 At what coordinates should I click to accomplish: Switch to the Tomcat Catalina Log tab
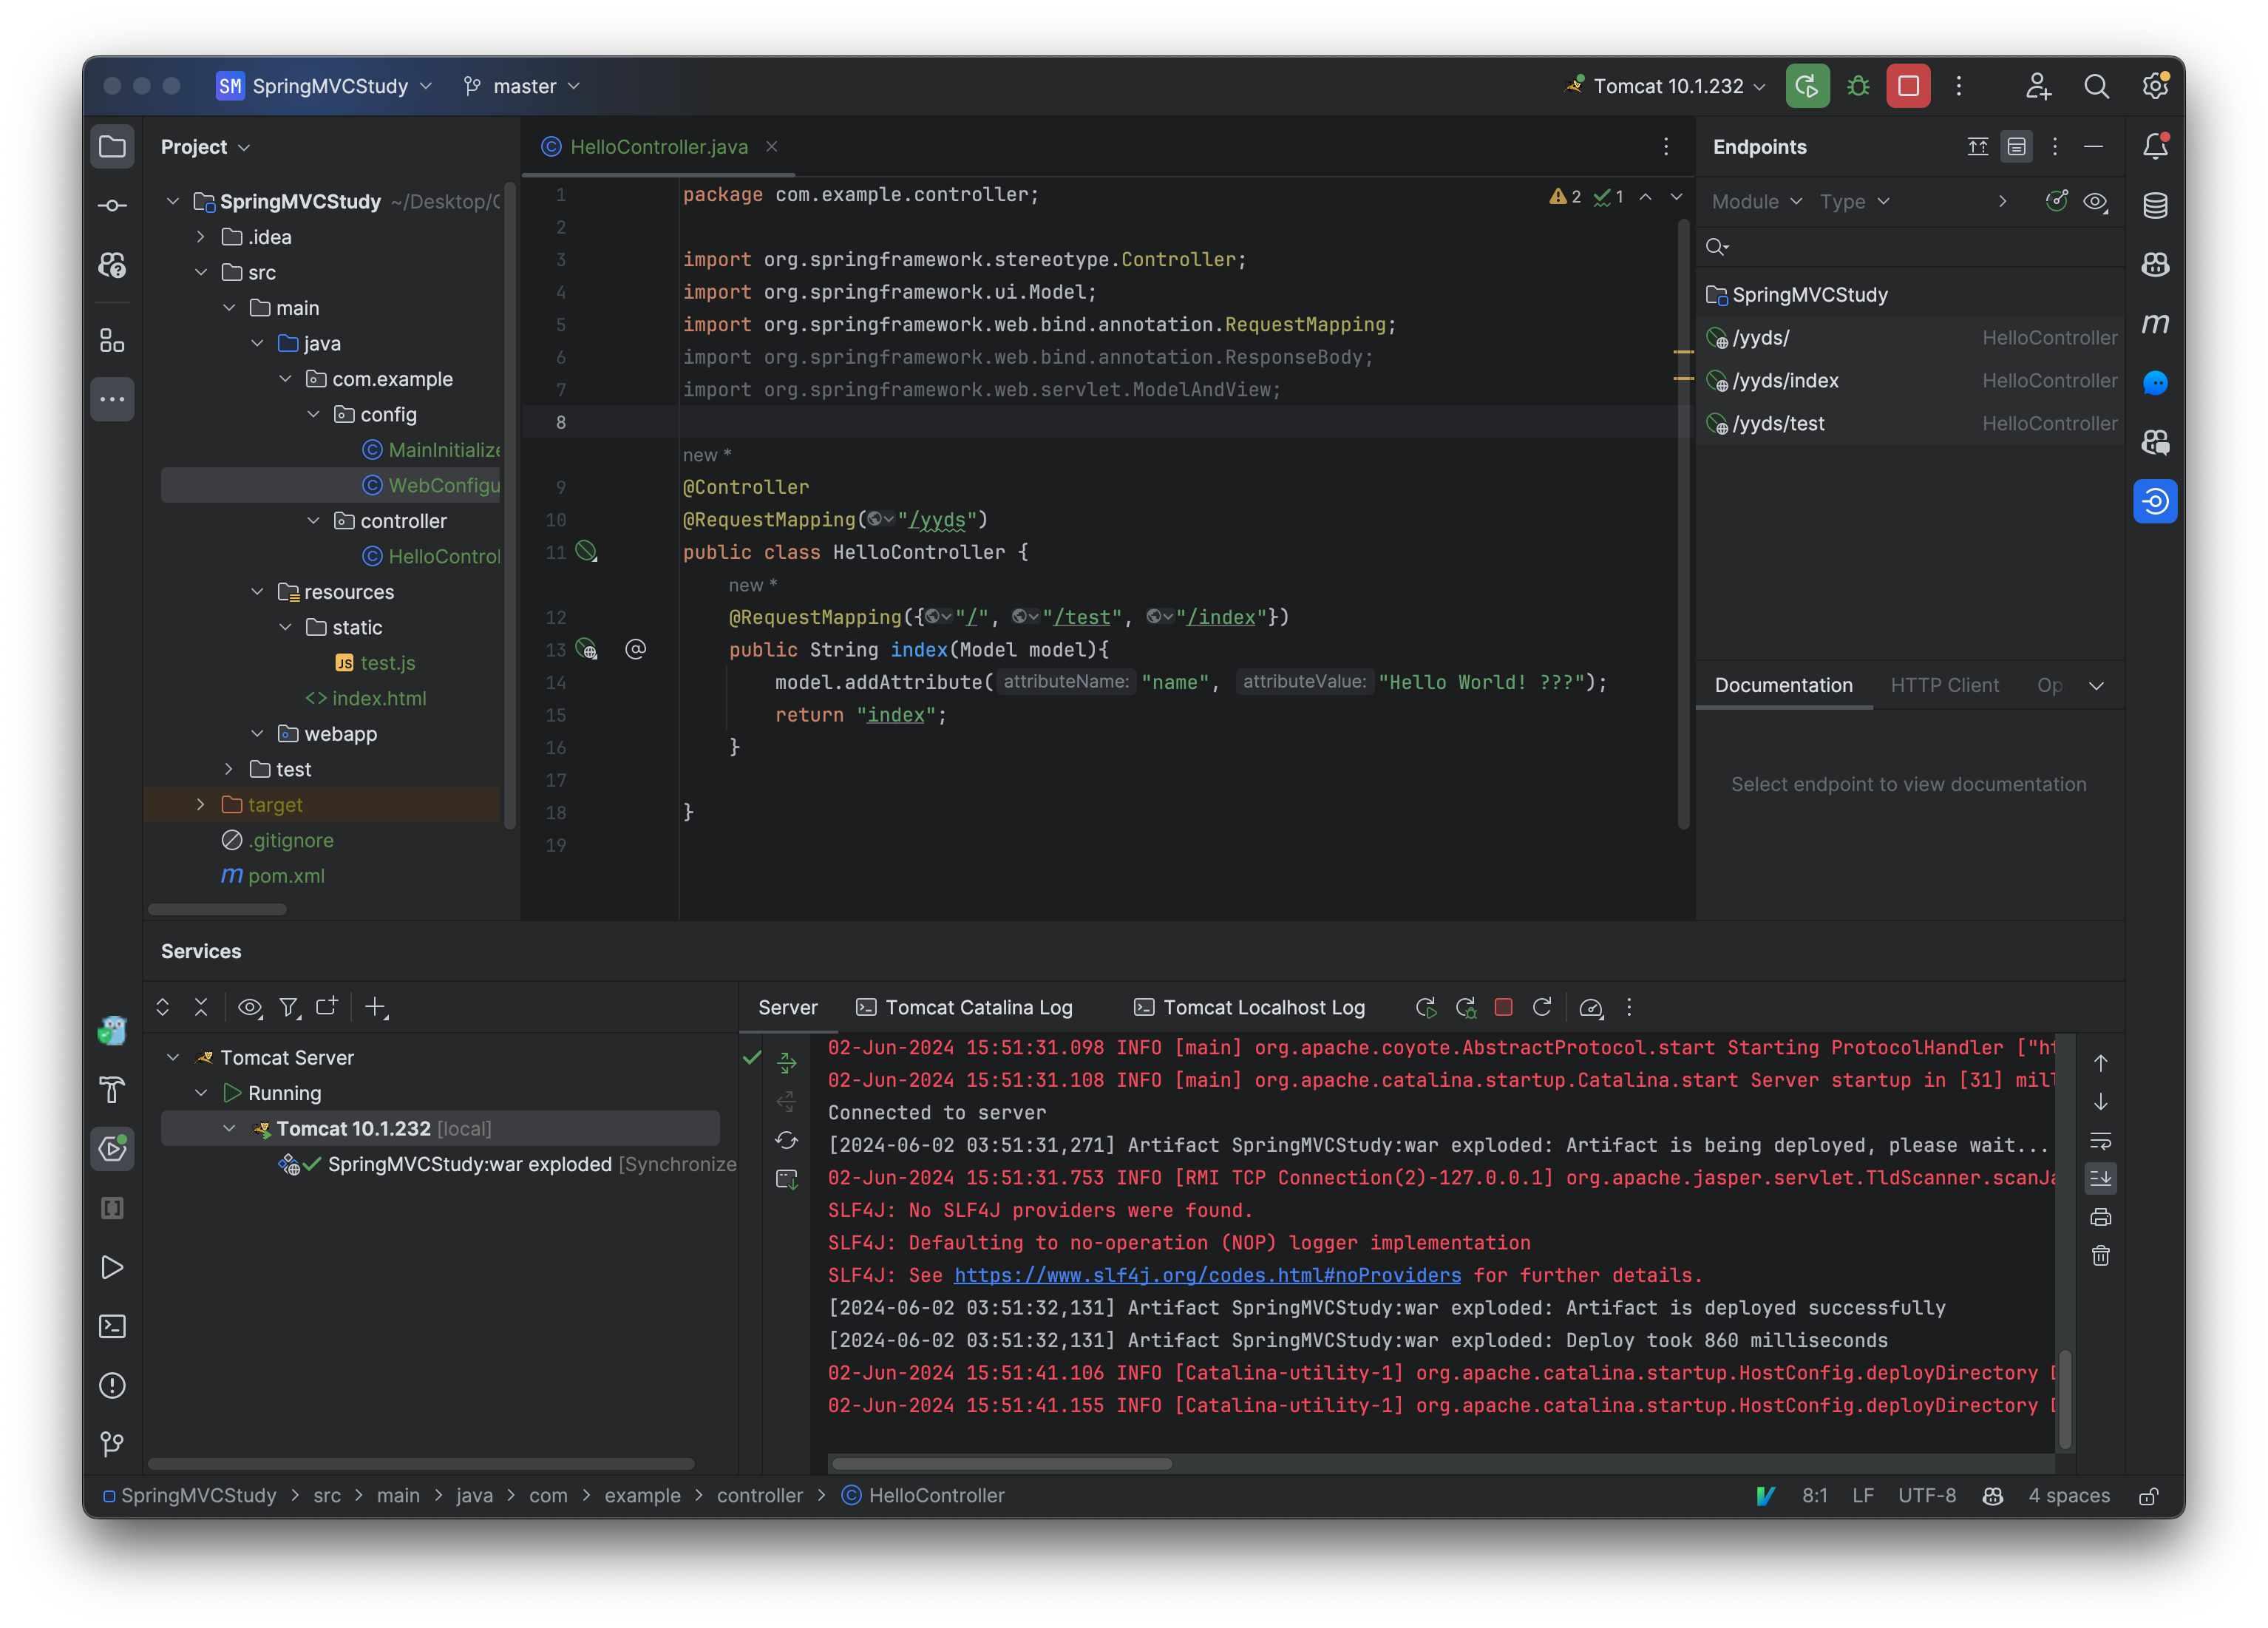(965, 1007)
